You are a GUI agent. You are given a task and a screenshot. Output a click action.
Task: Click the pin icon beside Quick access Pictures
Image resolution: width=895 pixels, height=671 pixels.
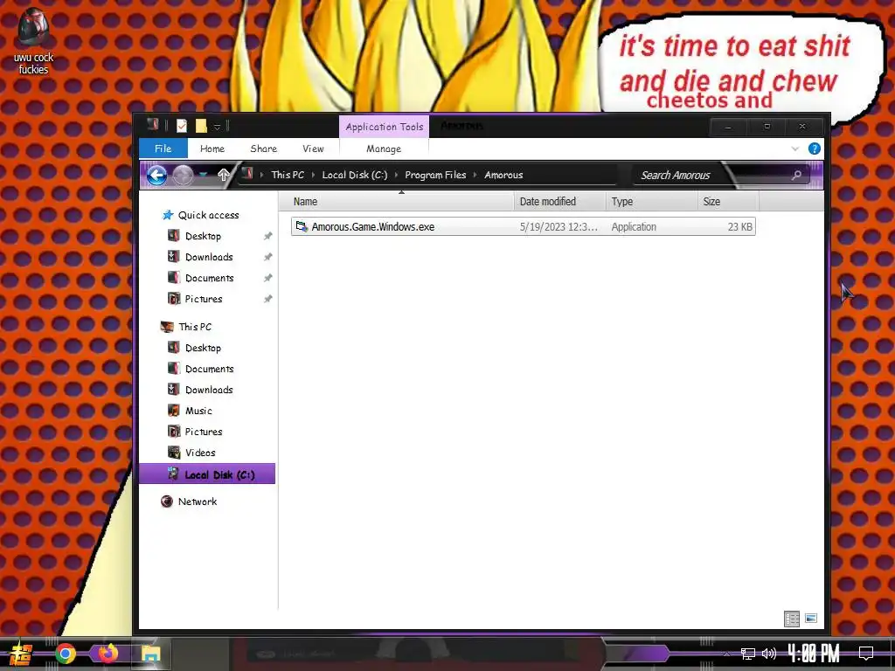click(x=267, y=299)
